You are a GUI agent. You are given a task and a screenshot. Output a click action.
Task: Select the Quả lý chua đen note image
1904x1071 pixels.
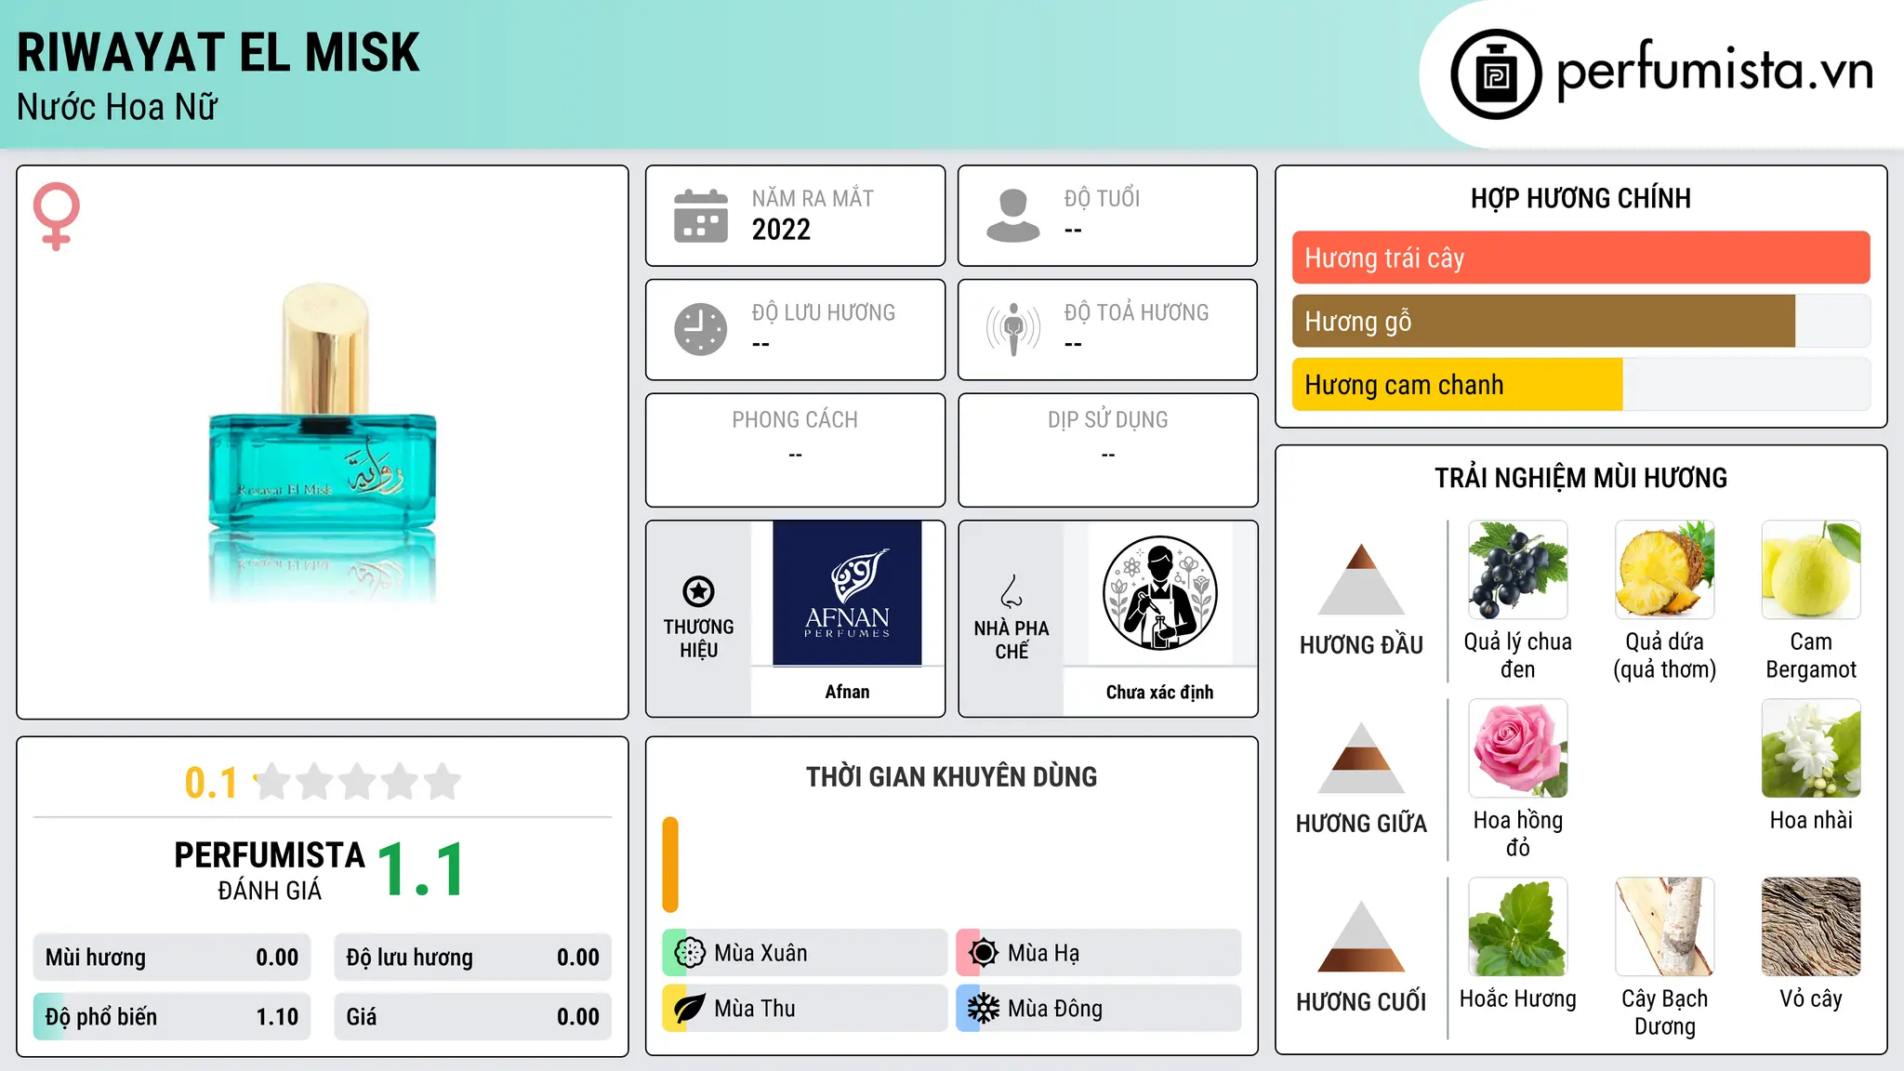coord(1517,570)
